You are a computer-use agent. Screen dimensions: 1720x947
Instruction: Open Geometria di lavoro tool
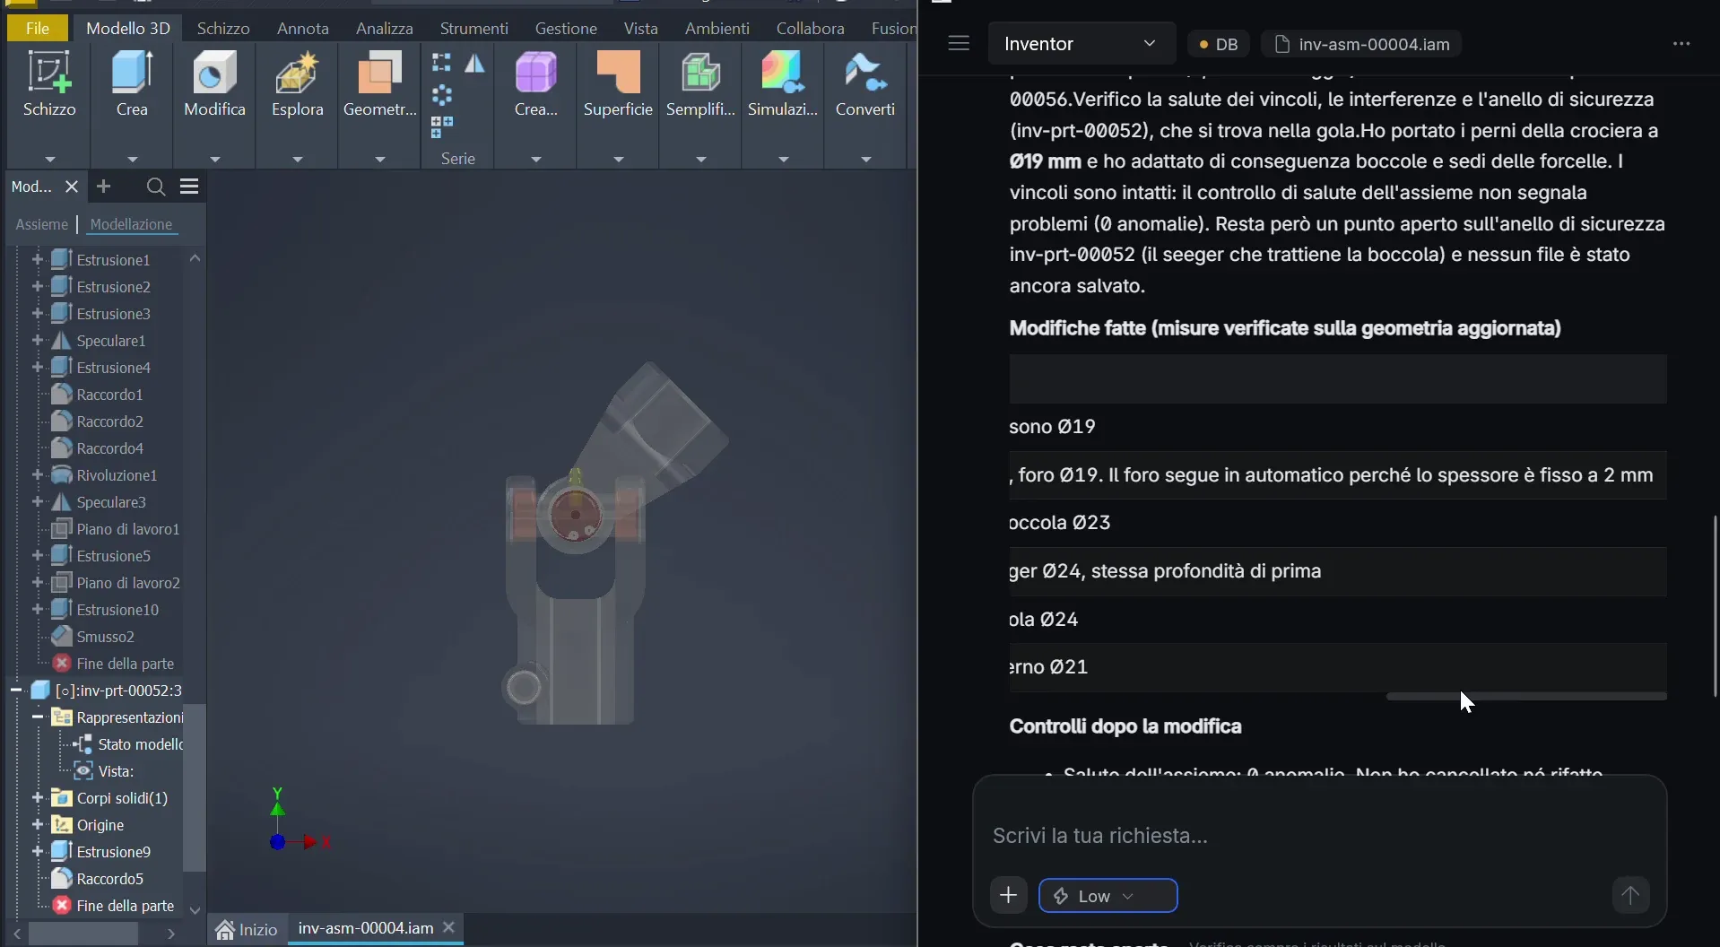point(379,84)
